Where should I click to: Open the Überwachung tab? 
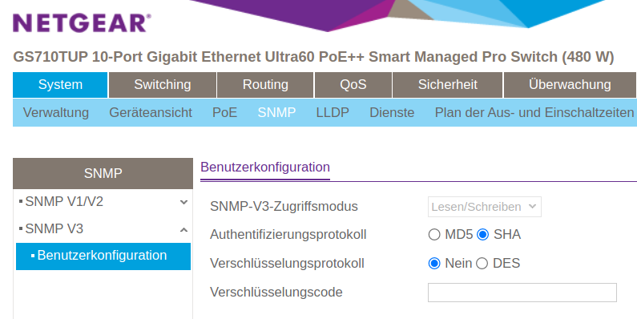pyautogui.click(x=570, y=85)
